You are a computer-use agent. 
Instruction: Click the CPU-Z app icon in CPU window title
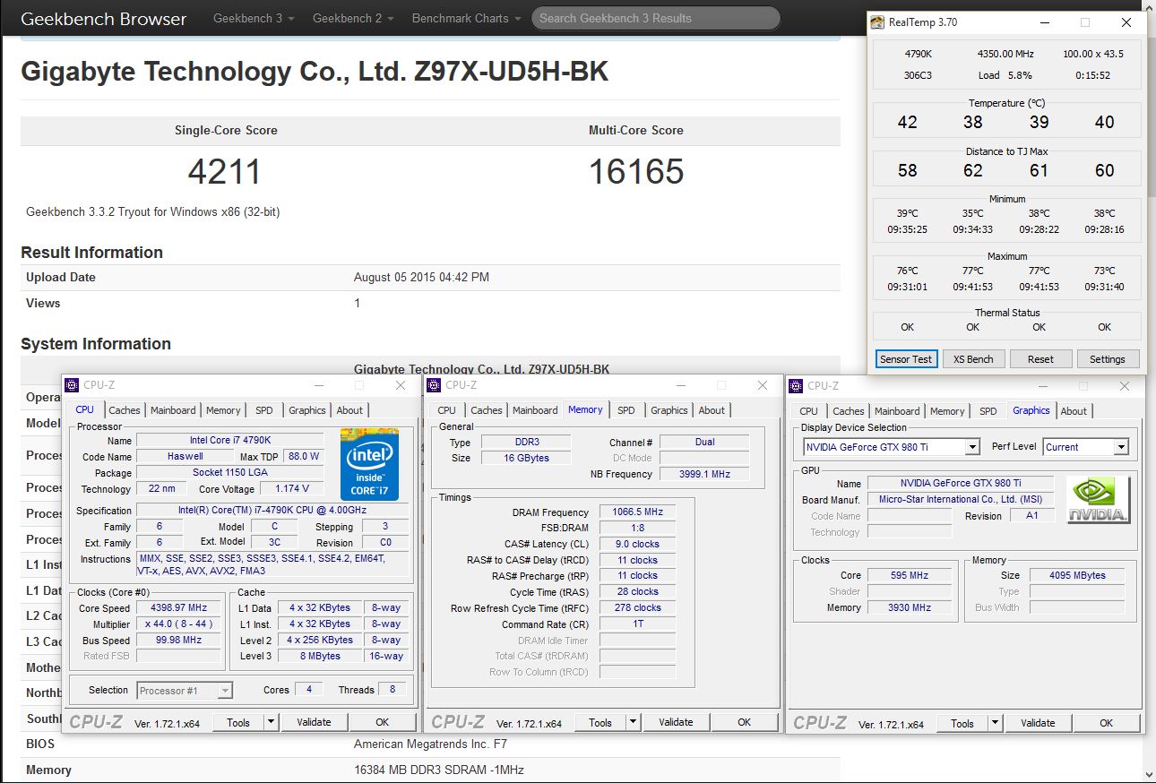click(72, 385)
